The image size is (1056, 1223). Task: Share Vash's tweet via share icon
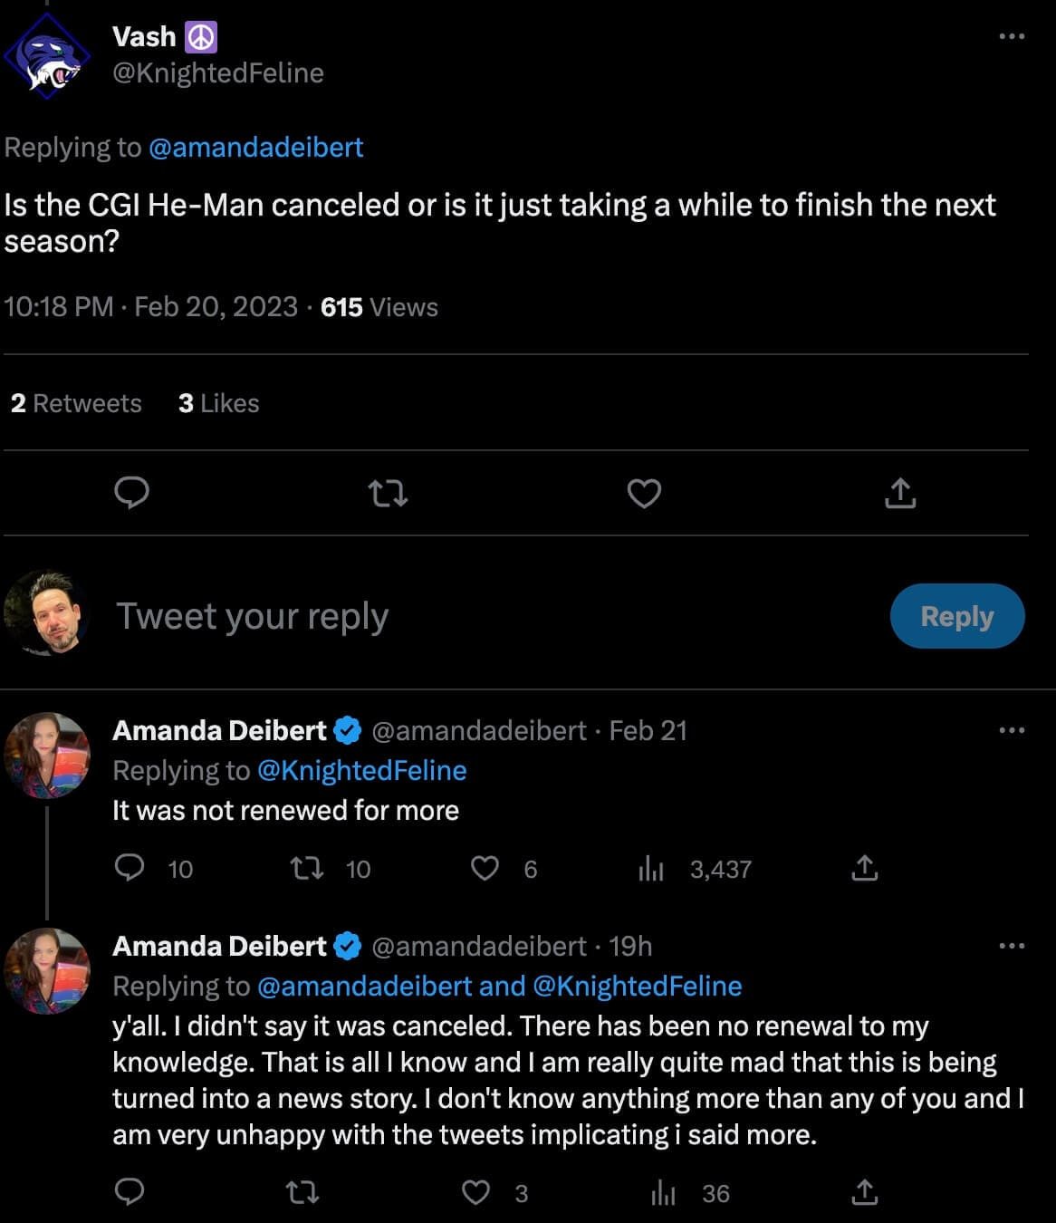tap(899, 494)
